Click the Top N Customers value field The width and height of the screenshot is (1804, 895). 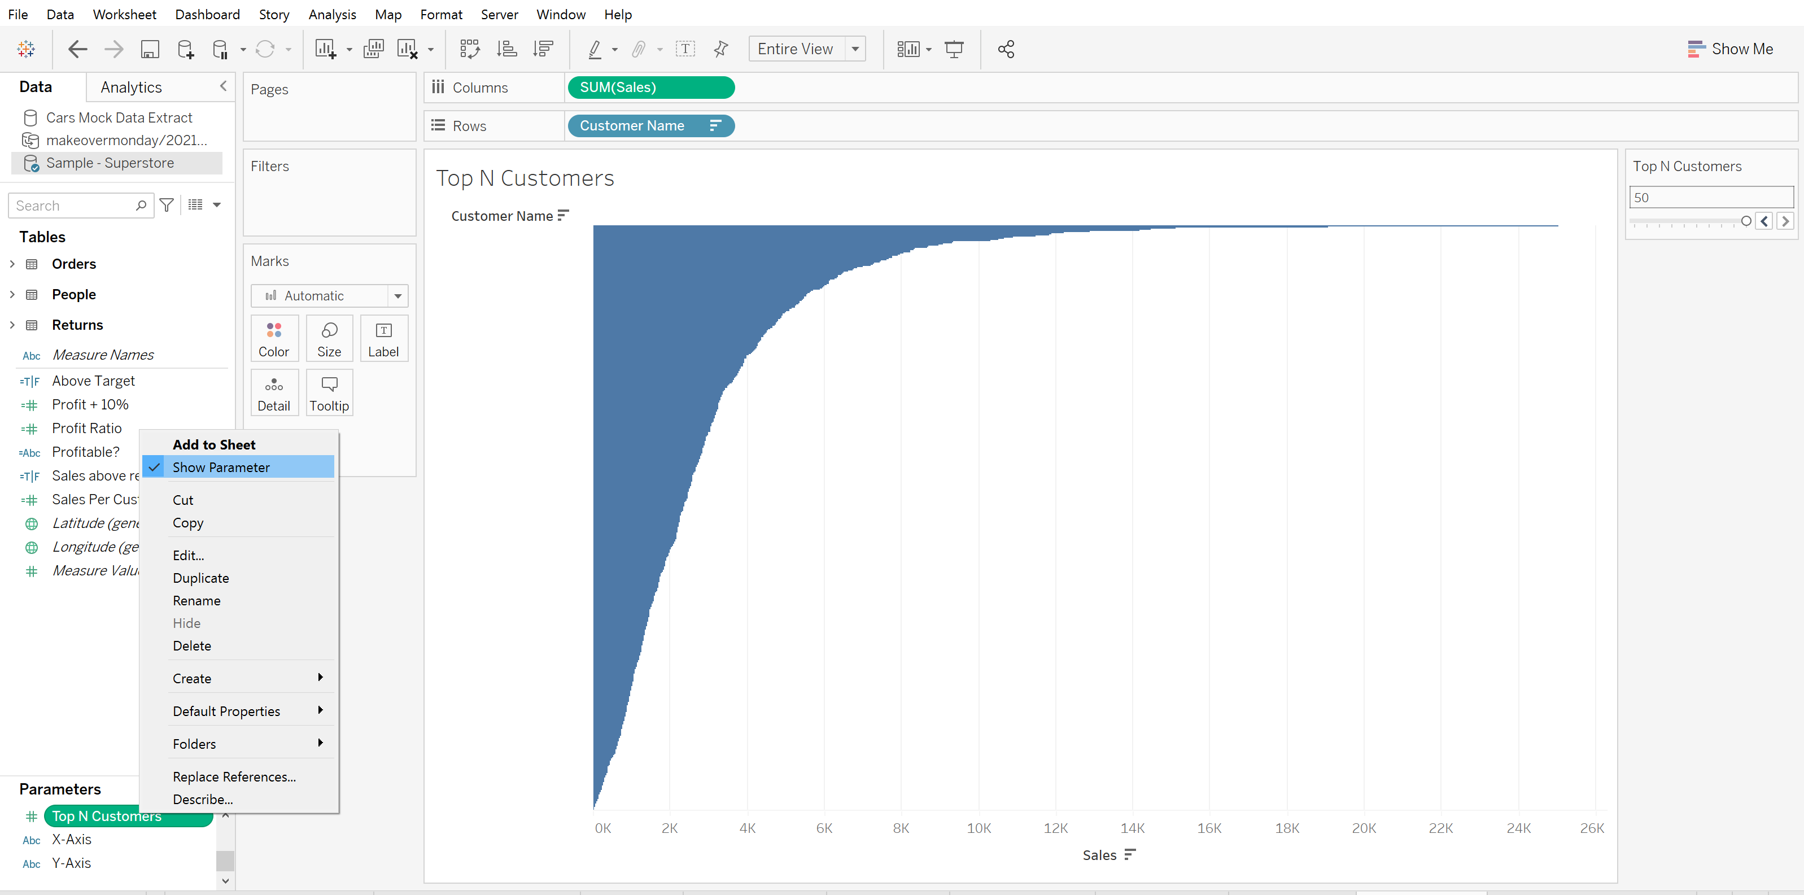[1711, 198]
